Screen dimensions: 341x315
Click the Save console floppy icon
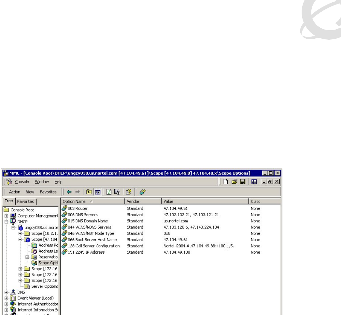click(x=243, y=182)
